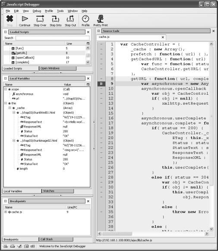This screenshot has height=251, width=218.
Task: Collapse the chunkimage02.html object node
Action: click(x=14, y=140)
